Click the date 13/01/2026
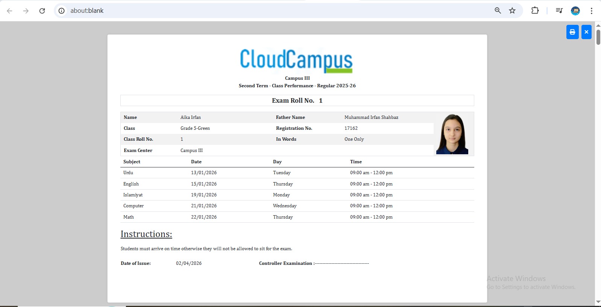601x307 pixels. pyautogui.click(x=204, y=173)
